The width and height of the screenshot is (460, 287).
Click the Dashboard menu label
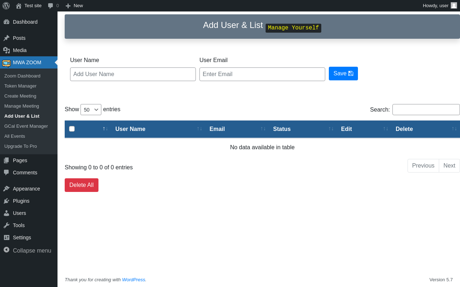point(25,22)
